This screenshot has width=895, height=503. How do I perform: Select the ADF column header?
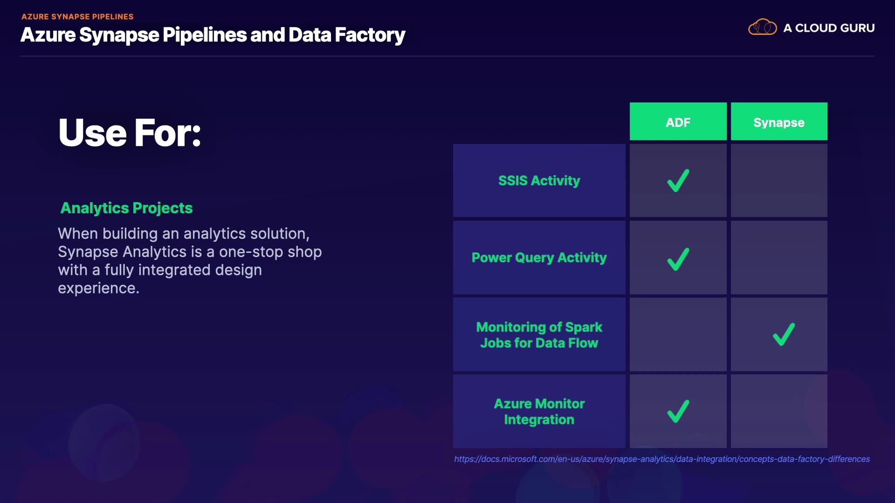(x=678, y=122)
